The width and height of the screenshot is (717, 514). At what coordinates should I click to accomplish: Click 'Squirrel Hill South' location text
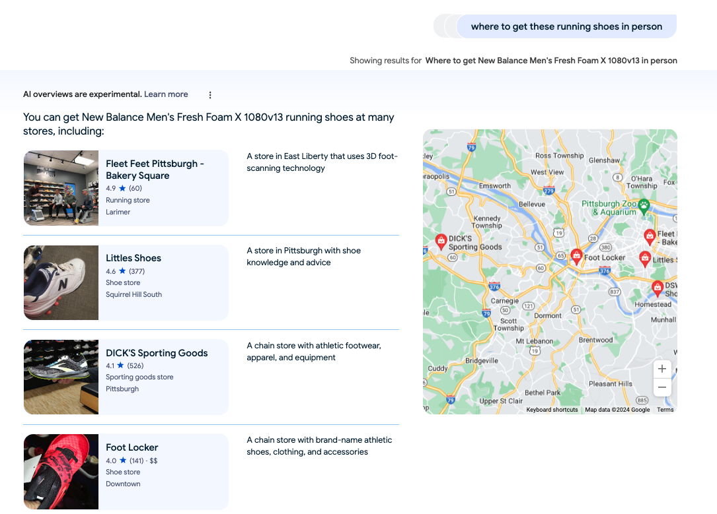[133, 294]
